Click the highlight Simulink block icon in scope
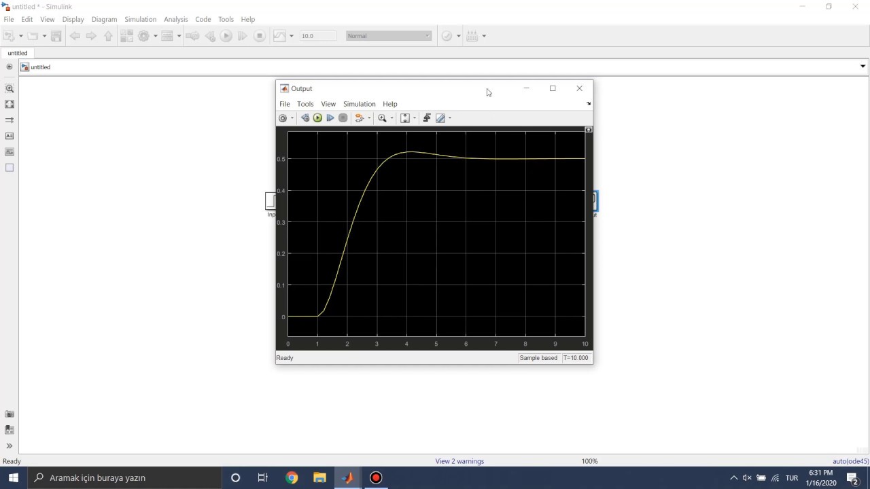Viewport: 870px width, 489px height. pos(360,118)
